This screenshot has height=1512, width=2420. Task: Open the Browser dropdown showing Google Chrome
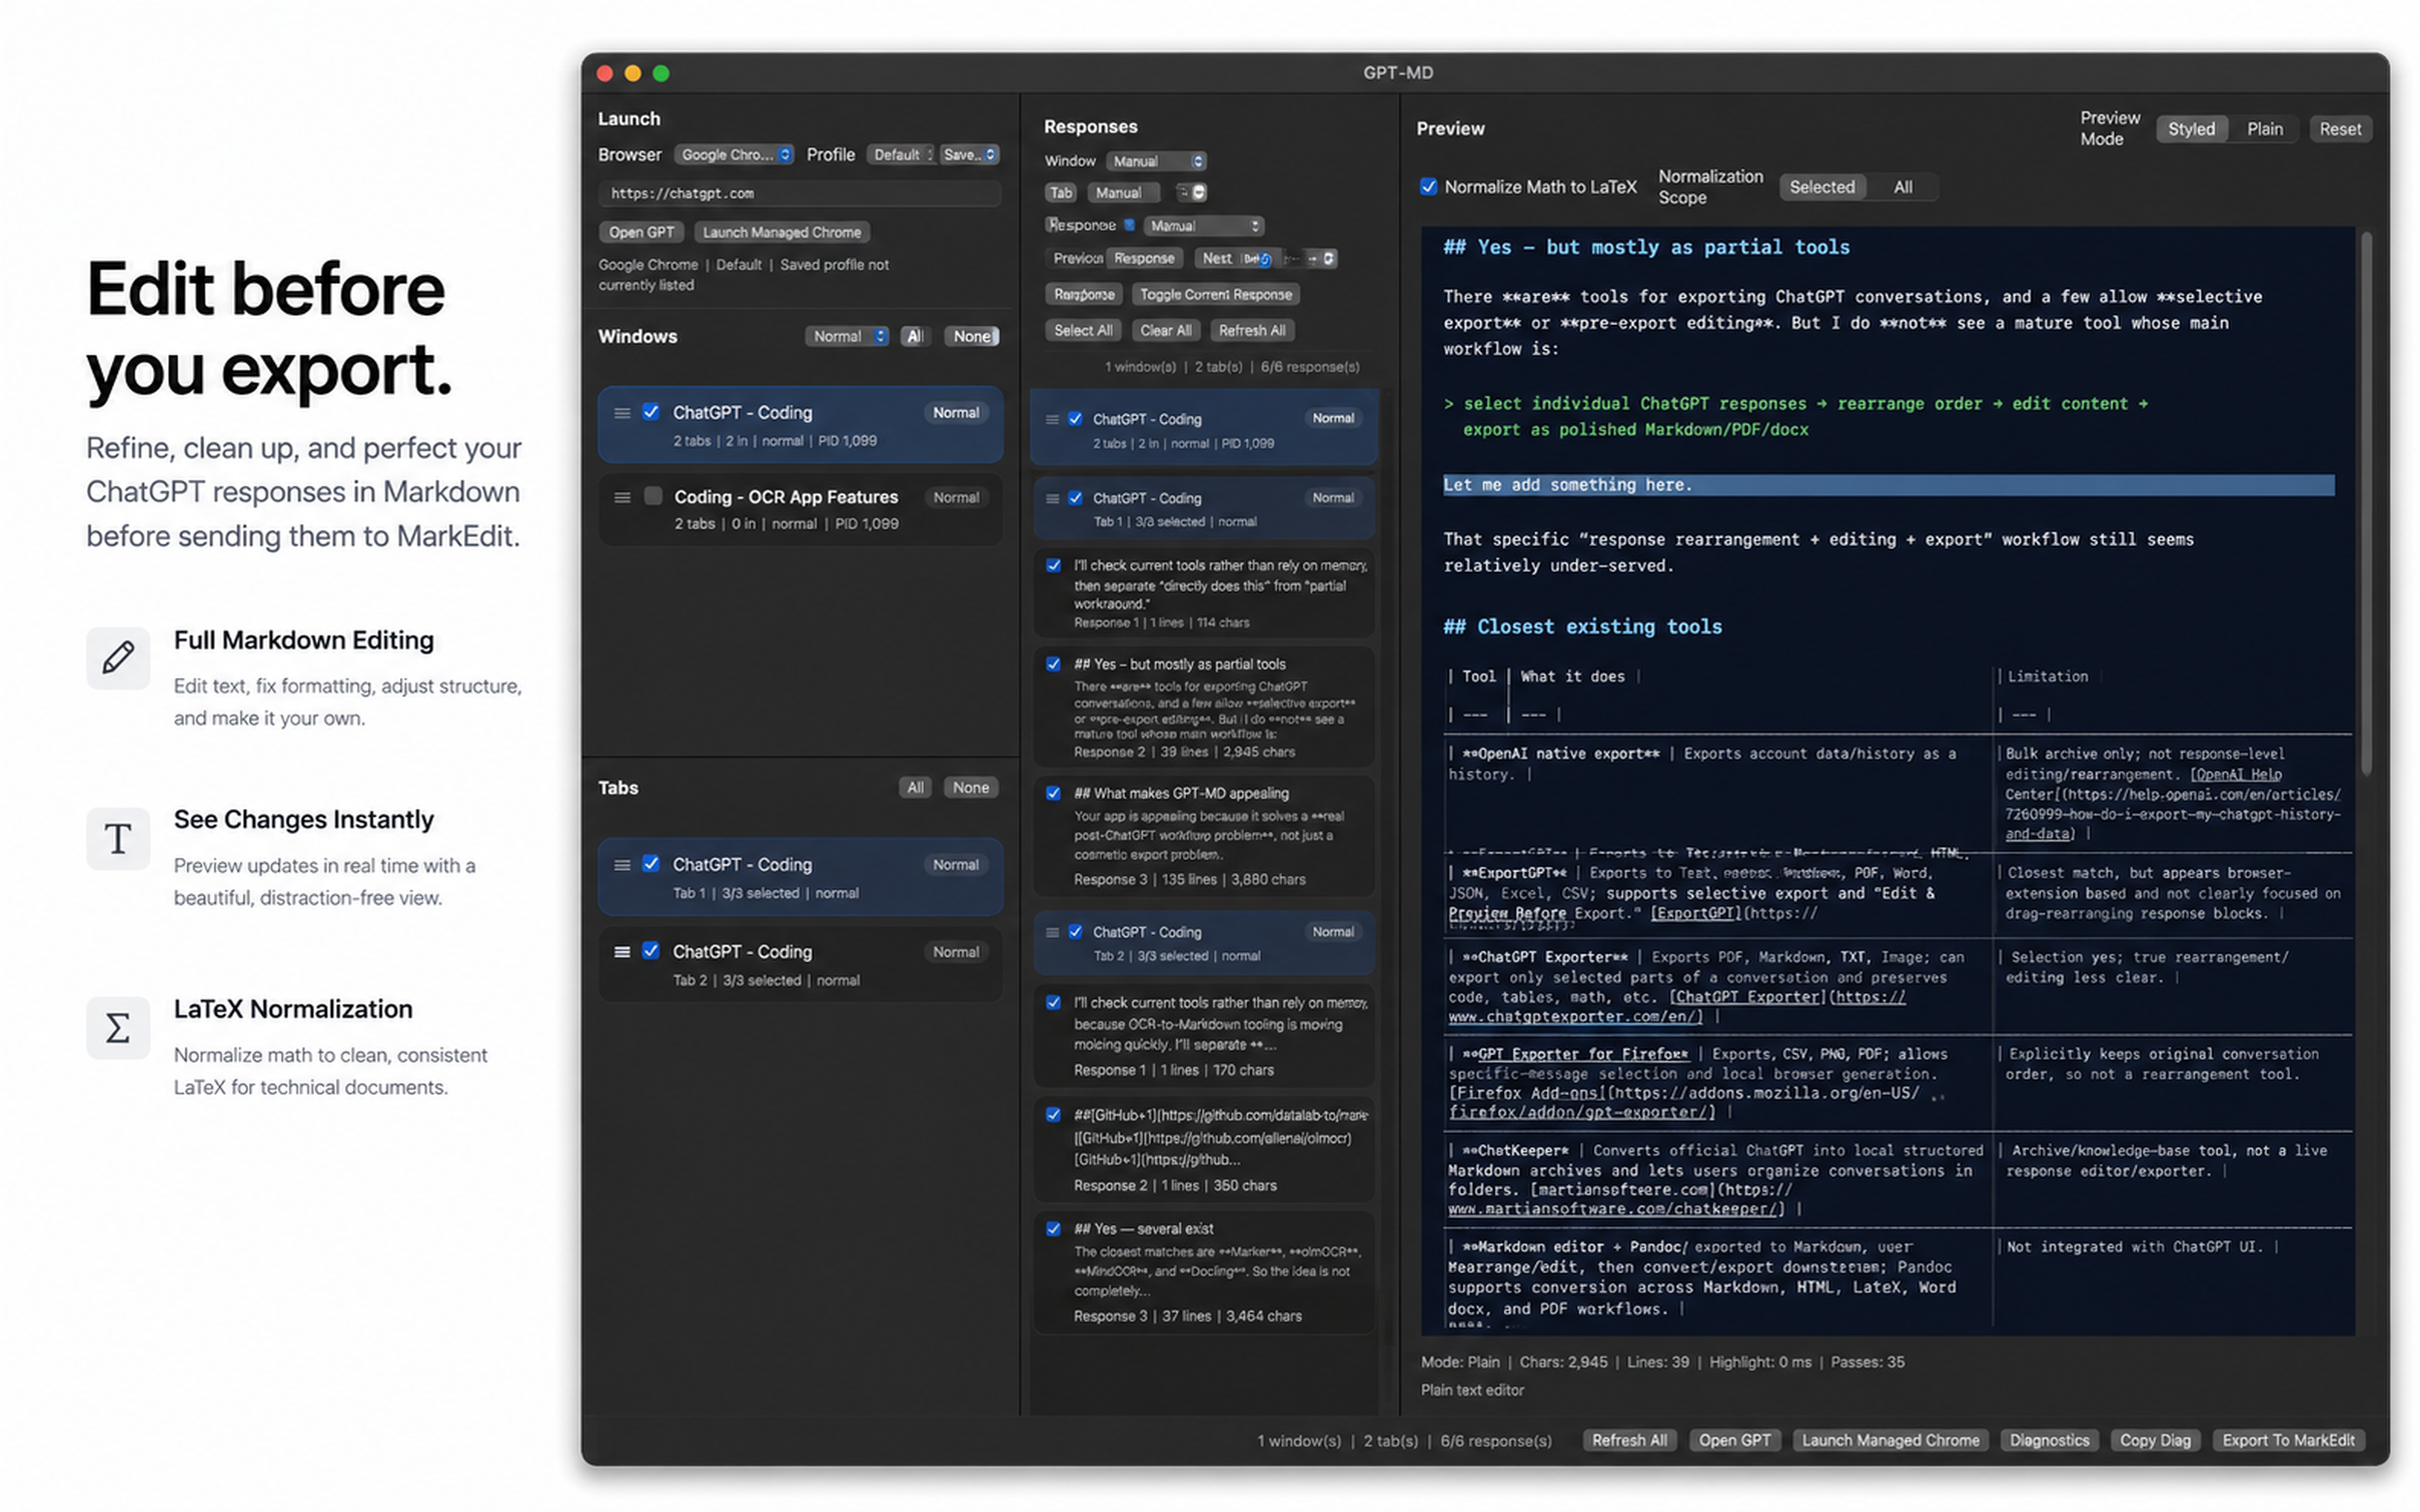click(x=734, y=154)
